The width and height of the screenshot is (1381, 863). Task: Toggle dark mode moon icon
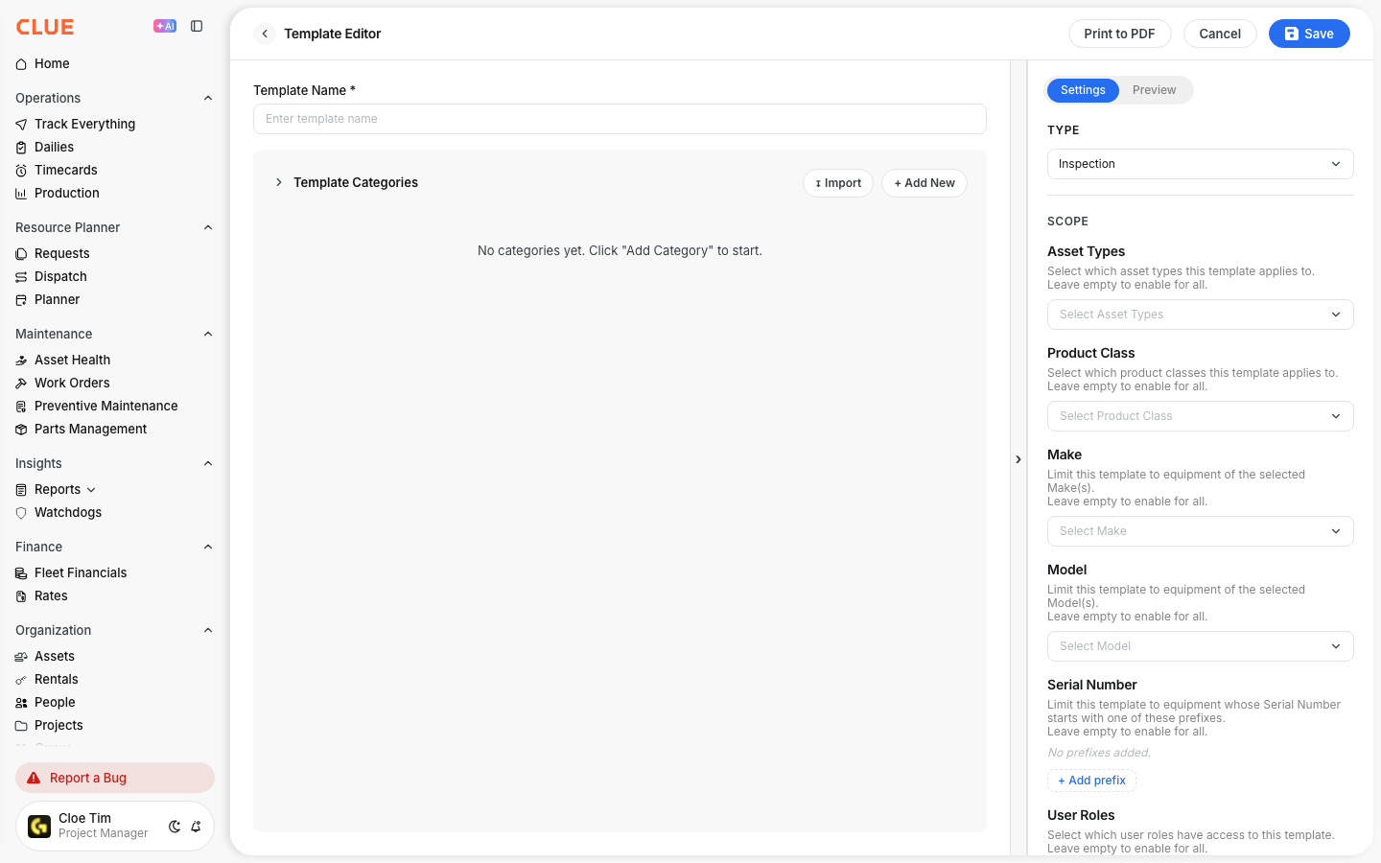(175, 827)
